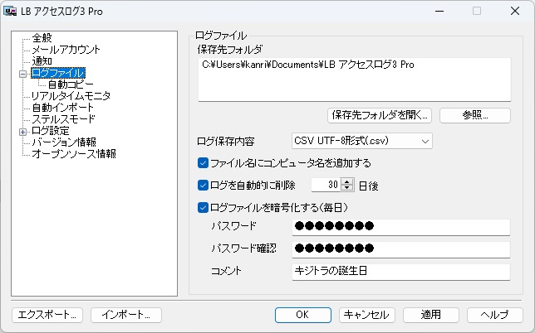This screenshot has width=535, height=333.
Task: Select リアルタイムモニタ in the tree
Action: coord(71,96)
